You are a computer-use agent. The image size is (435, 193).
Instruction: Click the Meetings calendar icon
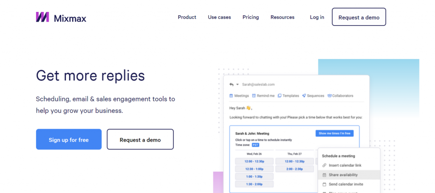tap(231, 96)
